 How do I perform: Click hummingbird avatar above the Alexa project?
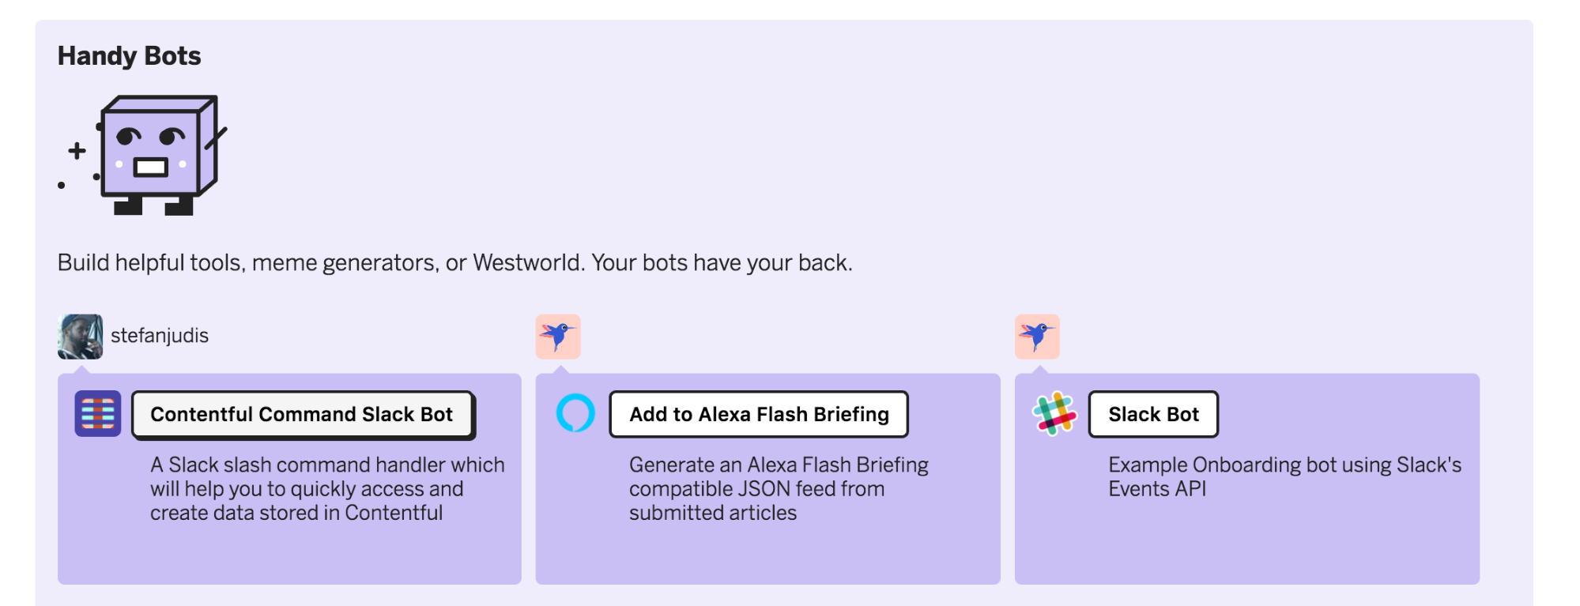[x=558, y=337]
